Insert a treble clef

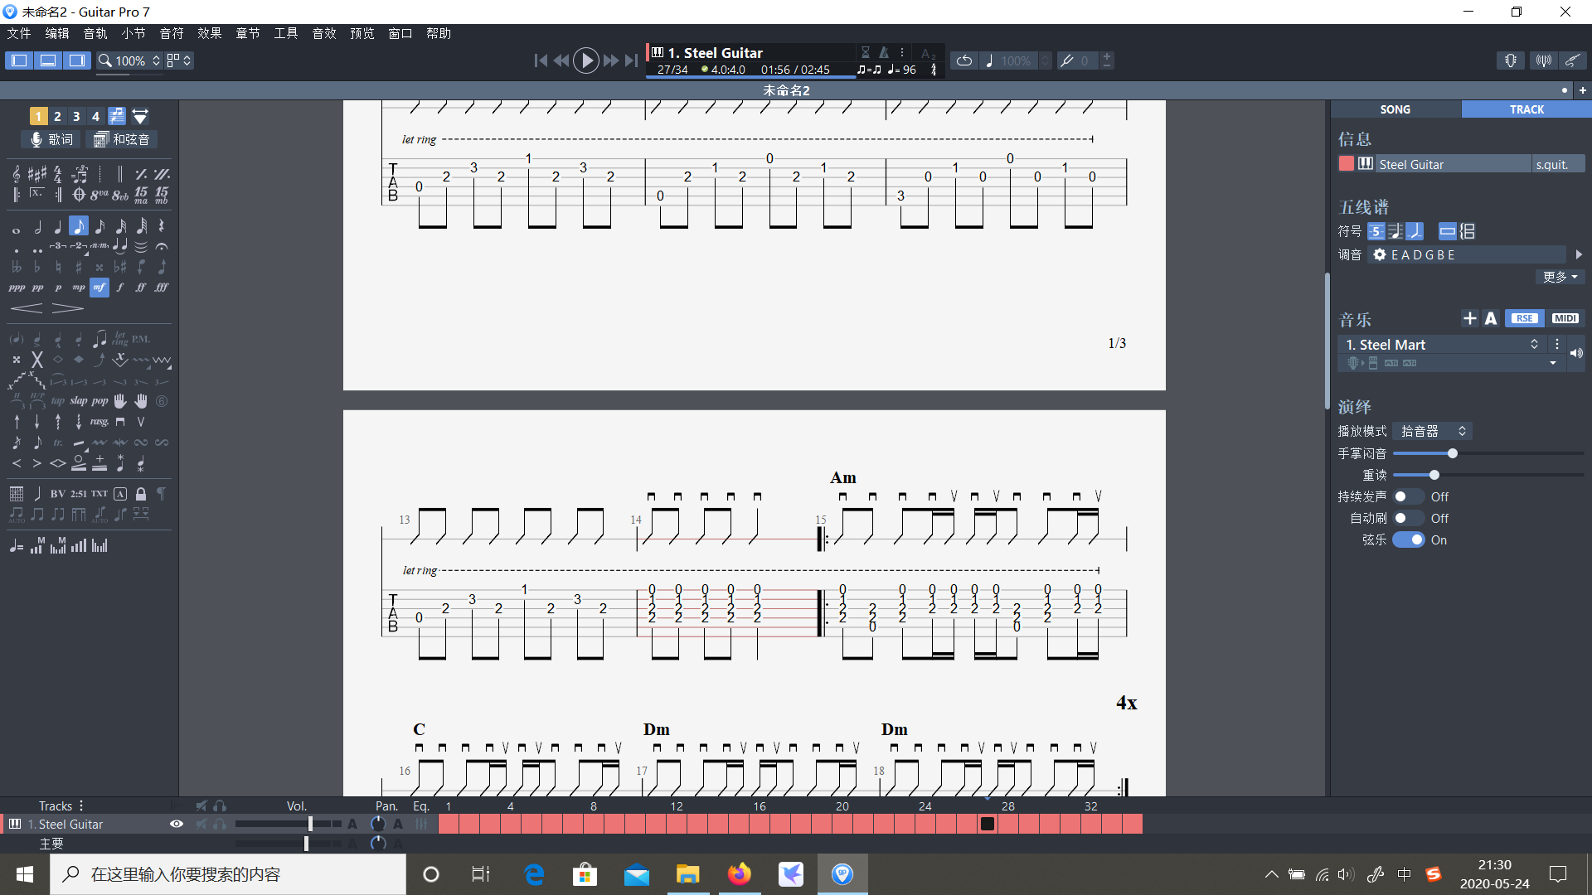(x=17, y=174)
